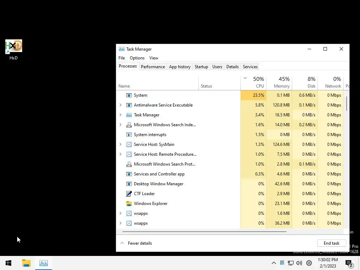Click the 124.6 MB memory cell

[x=279, y=144]
